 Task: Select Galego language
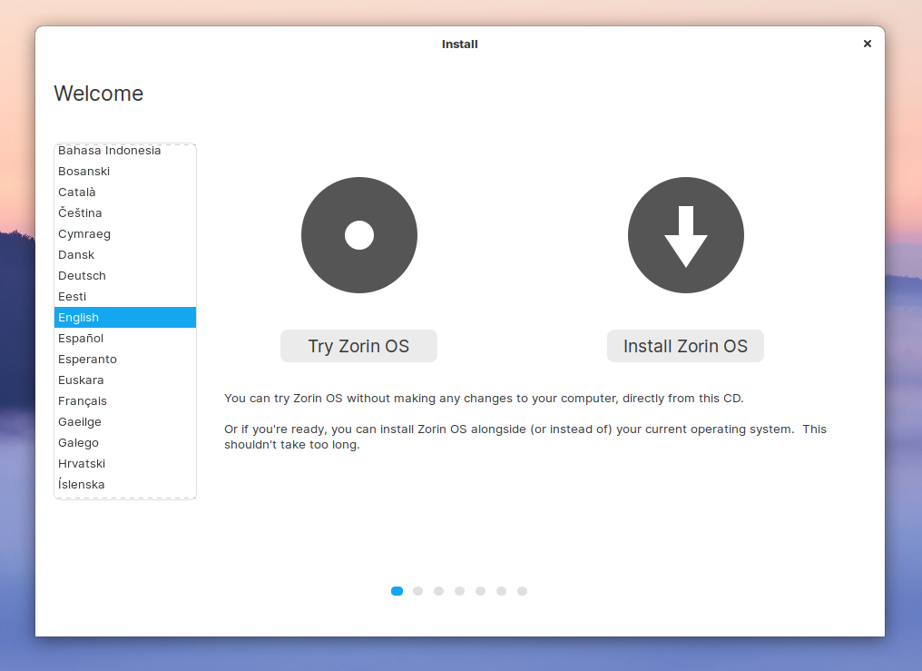tap(125, 443)
